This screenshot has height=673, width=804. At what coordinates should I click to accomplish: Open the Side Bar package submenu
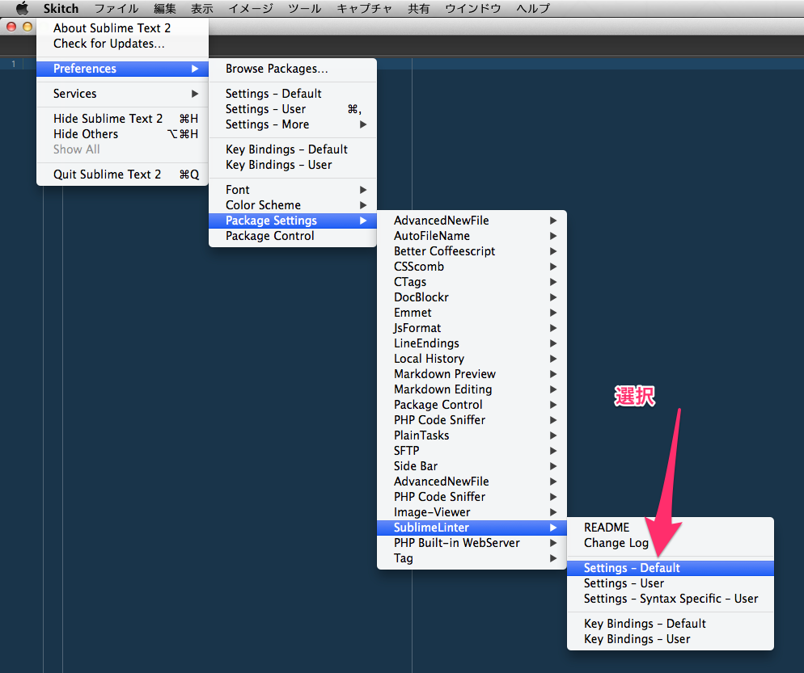(x=472, y=467)
